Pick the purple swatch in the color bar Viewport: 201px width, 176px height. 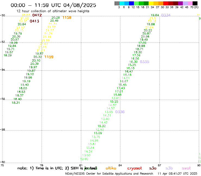(x=180, y=3)
